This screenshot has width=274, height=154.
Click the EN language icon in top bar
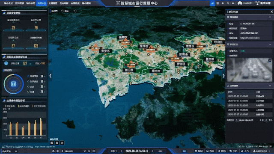point(233,3)
